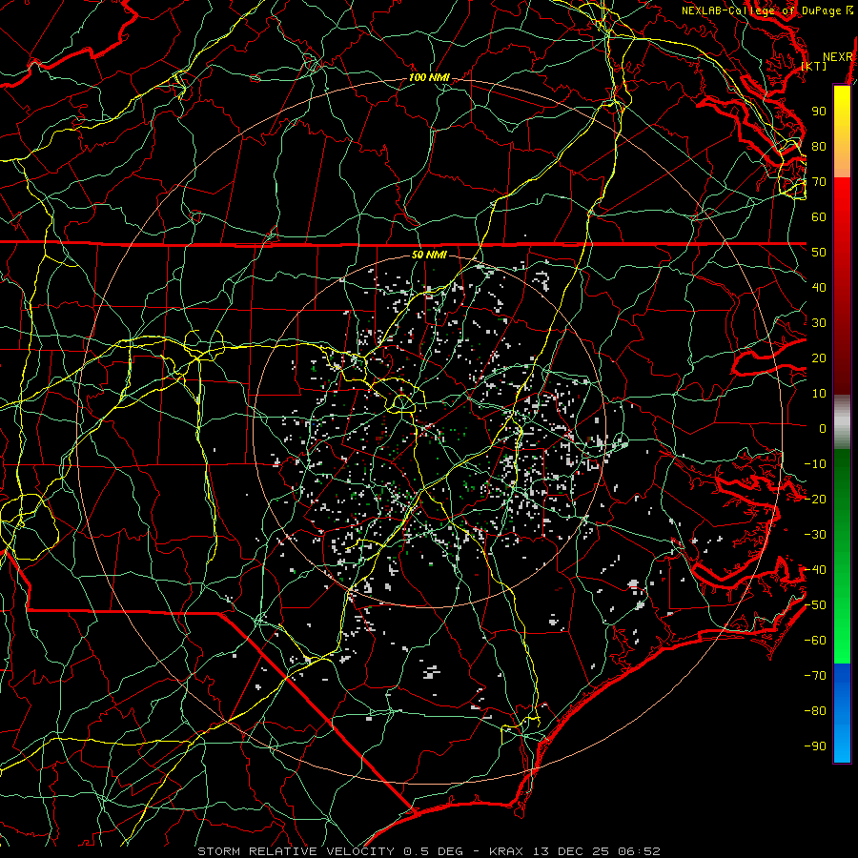Screen dimensions: 858x858
Task: Click the -90 knot label on the scale
Action: [x=815, y=746]
